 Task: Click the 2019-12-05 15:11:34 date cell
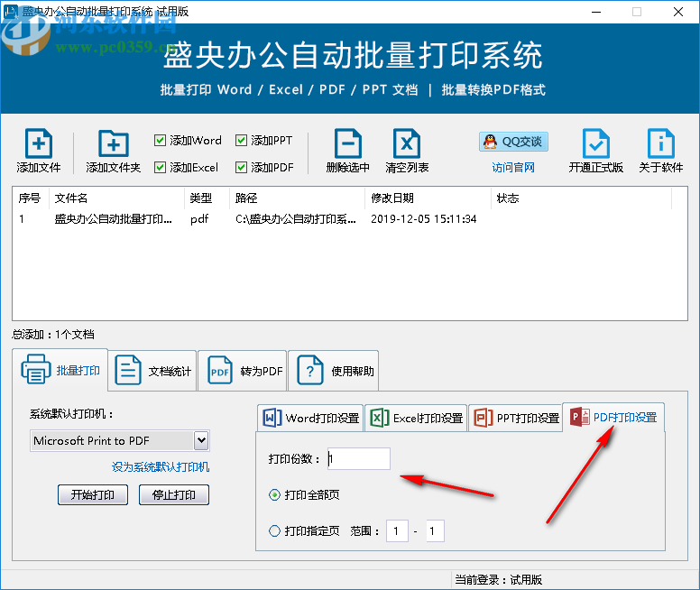pyautogui.click(x=424, y=219)
